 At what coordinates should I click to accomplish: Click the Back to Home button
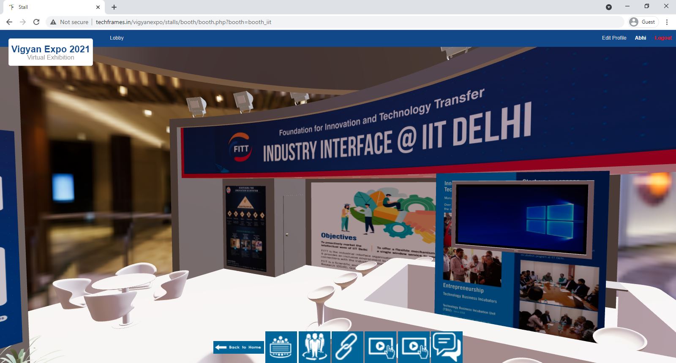pyautogui.click(x=239, y=347)
